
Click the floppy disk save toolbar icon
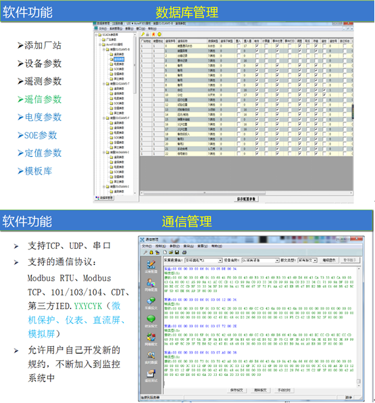point(177,252)
